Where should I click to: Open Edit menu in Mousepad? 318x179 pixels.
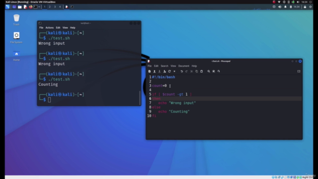click(156, 66)
